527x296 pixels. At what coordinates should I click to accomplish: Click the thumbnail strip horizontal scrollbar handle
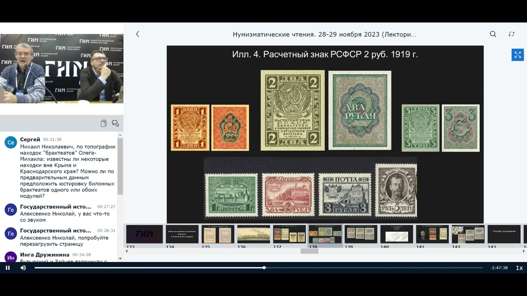pos(309,251)
